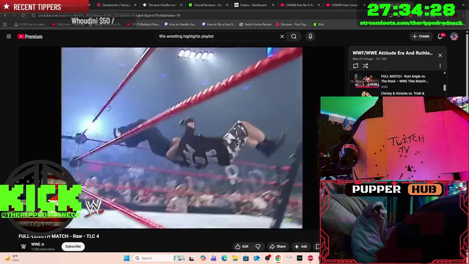The image size is (469, 264).
Task: Open Microsoft Teams on taskbar
Action: pos(213,258)
